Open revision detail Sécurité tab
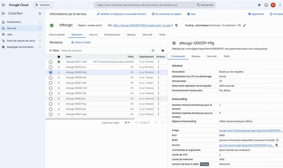The image size is (283, 168). pos(212,56)
